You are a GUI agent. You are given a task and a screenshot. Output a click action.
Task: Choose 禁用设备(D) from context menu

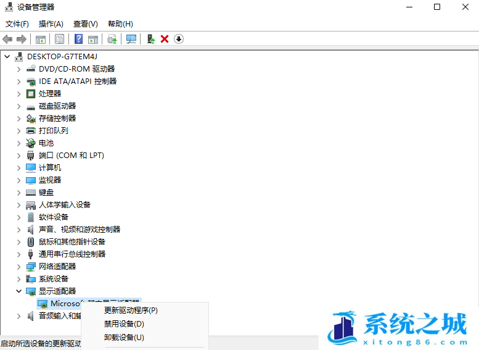[x=124, y=323]
